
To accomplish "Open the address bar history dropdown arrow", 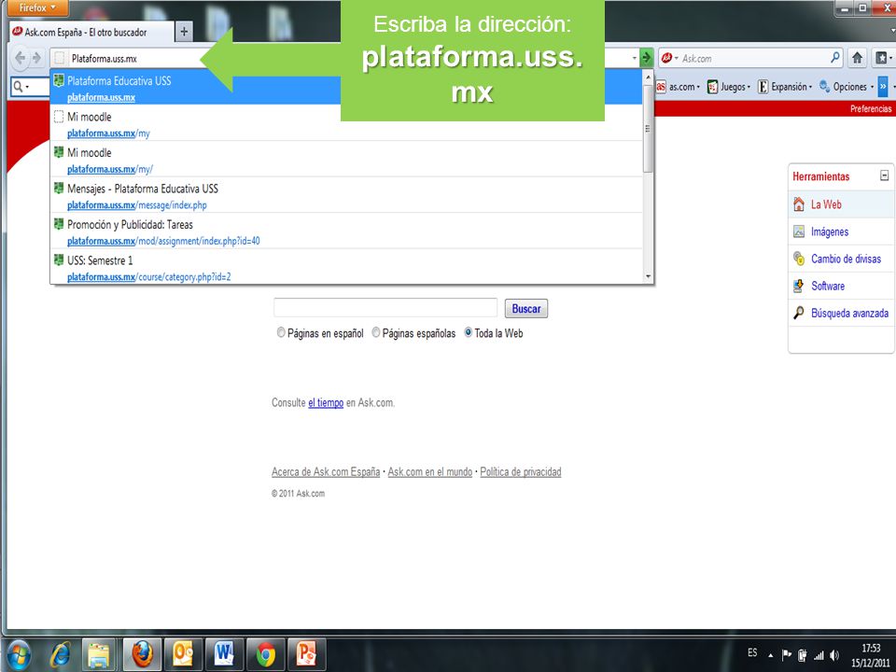I will pos(634,58).
